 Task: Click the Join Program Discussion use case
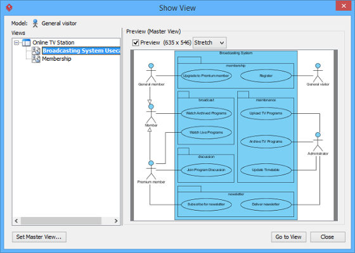coord(206,170)
